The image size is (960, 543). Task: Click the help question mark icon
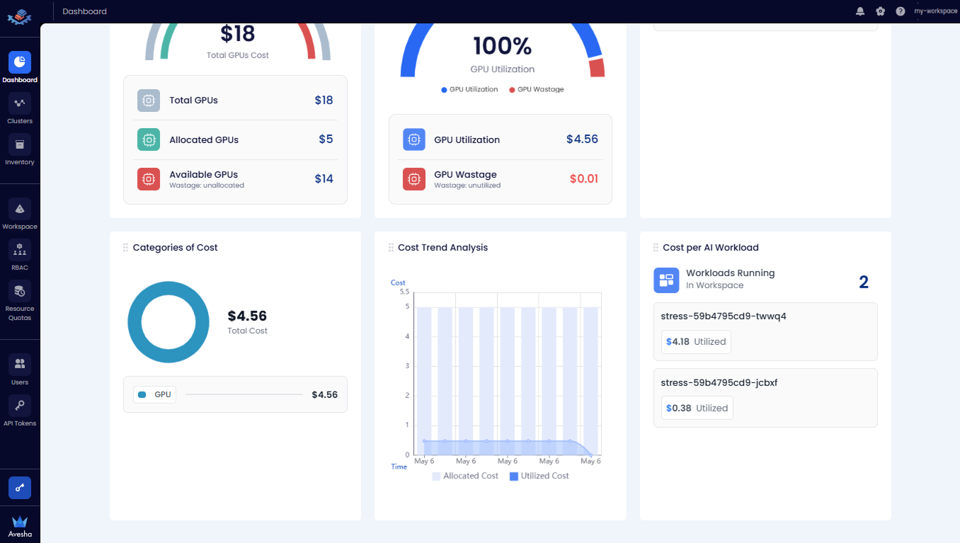[900, 11]
